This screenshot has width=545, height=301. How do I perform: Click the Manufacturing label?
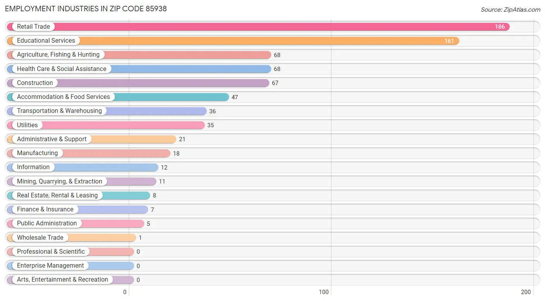click(x=37, y=153)
